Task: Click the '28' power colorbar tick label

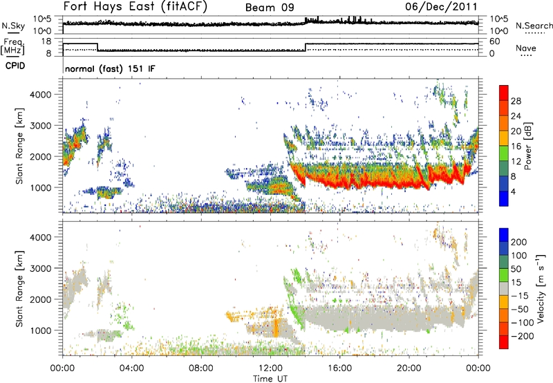Action: click(x=516, y=101)
